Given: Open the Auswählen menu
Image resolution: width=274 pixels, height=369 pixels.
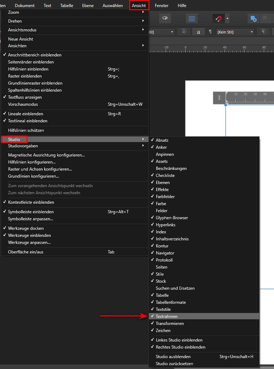Looking at the screenshot, I should (x=112, y=5).
